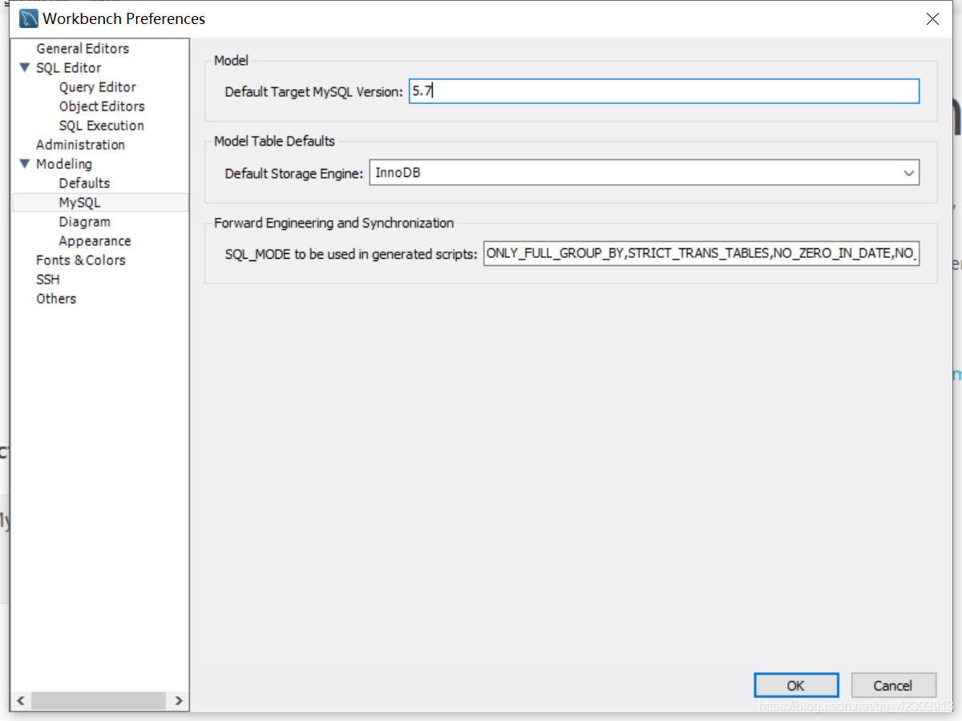
Task: Open SQL Execution preferences
Action: coord(102,126)
